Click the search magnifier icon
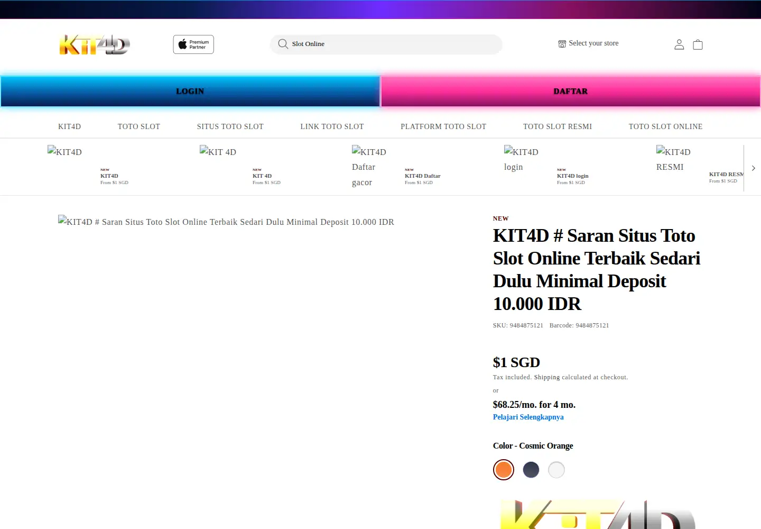The height and width of the screenshot is (529, 761). pos(283,44)
